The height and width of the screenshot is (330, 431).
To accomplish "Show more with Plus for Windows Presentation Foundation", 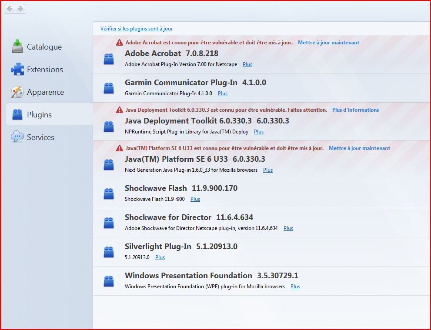I will tap(295, 287).
